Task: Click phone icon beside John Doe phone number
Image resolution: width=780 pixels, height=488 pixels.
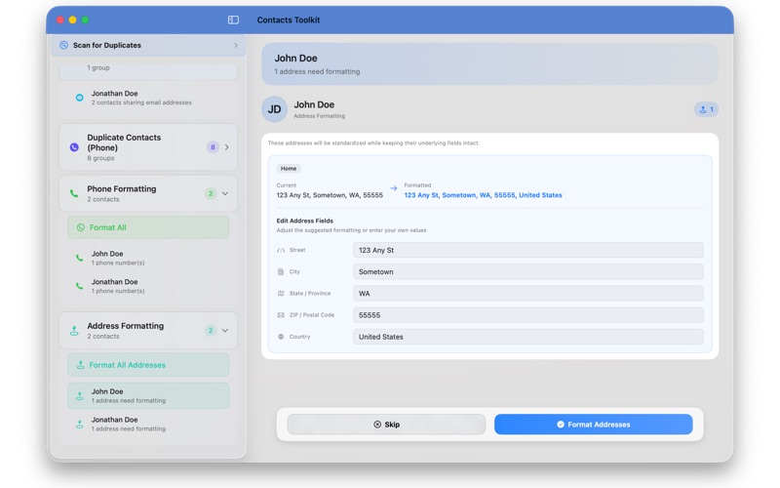Action: coord(80,258)
